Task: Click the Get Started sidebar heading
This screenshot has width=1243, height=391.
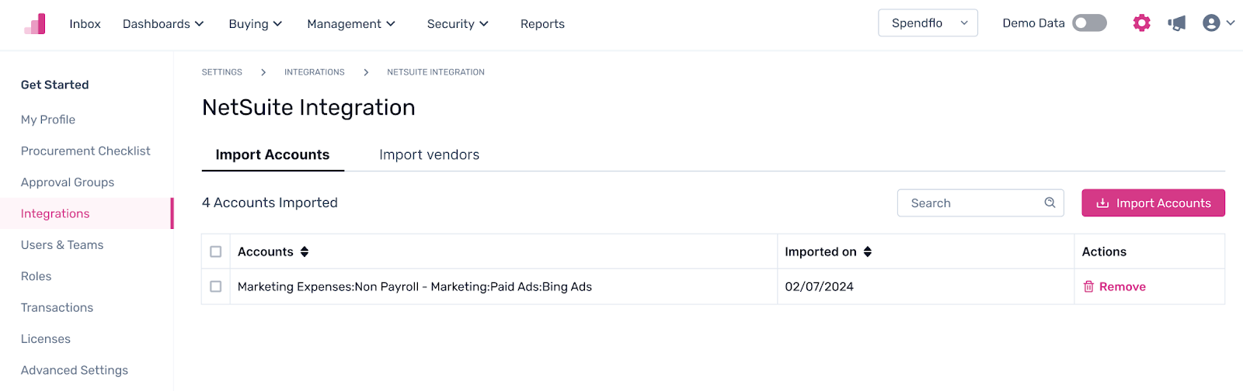Action: (x=55, y=85)
